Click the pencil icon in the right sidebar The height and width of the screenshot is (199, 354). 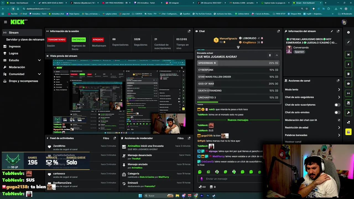pyautogui.click(x=348, y=42)
